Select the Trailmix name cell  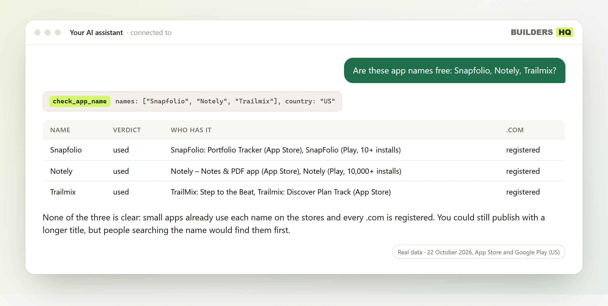[x=63, y=192]
